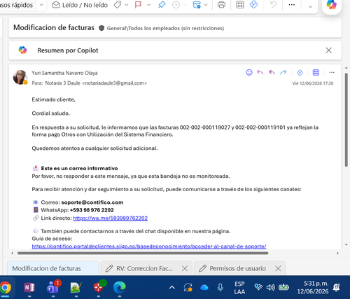Expand dropdown arrow beside calendar rules icon

coord(206,5)
